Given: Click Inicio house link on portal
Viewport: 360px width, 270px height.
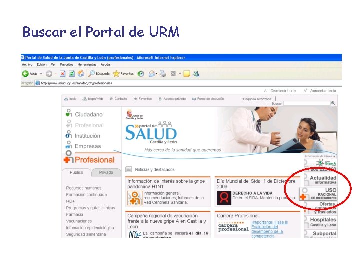Looking at the screenshot, I should click(70, 99).
